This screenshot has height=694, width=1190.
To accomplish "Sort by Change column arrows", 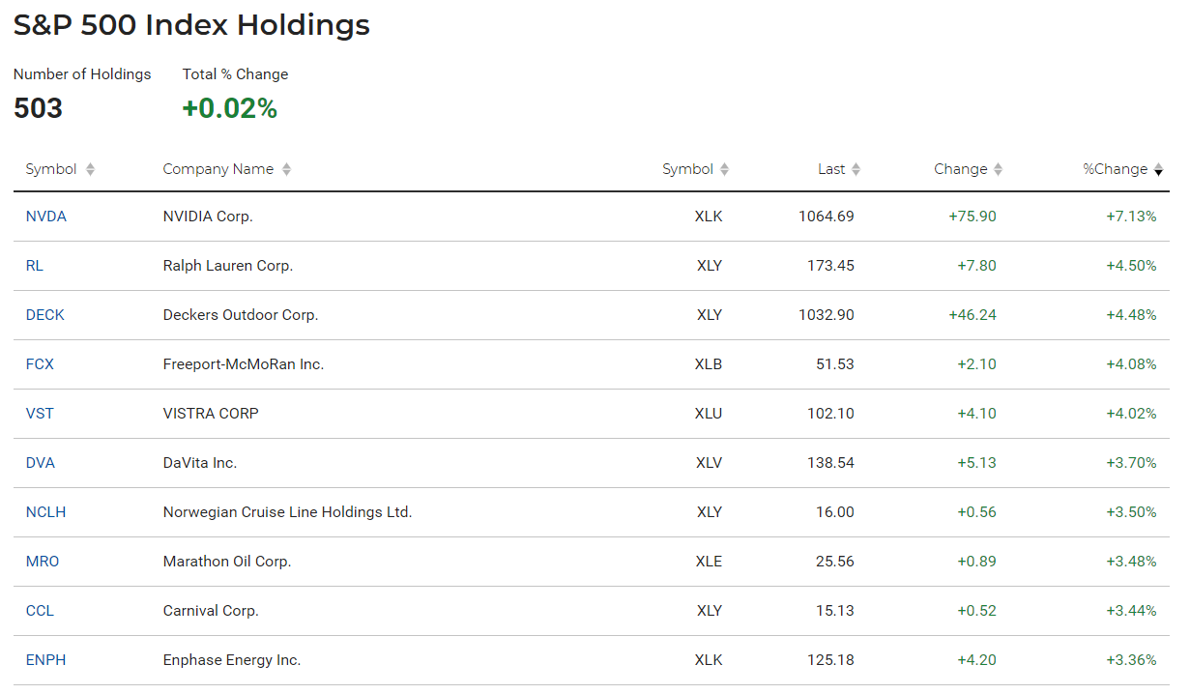I will 999,169.
